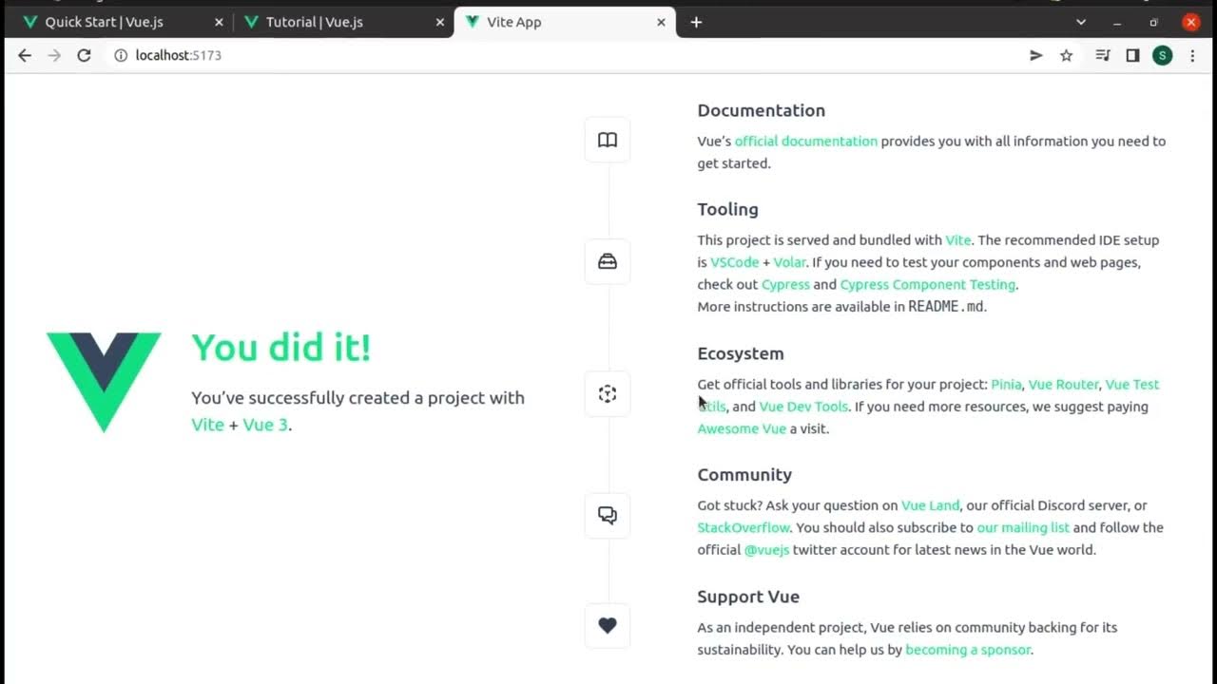Reload the page with the refresh icon
The image size is (1217, 684).
click(84, 56)
